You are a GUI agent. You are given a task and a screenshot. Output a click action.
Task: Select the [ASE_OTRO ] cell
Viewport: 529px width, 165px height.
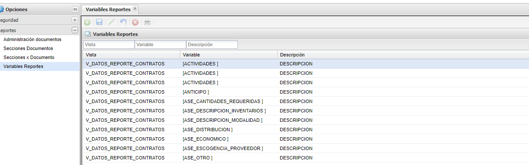228,158
